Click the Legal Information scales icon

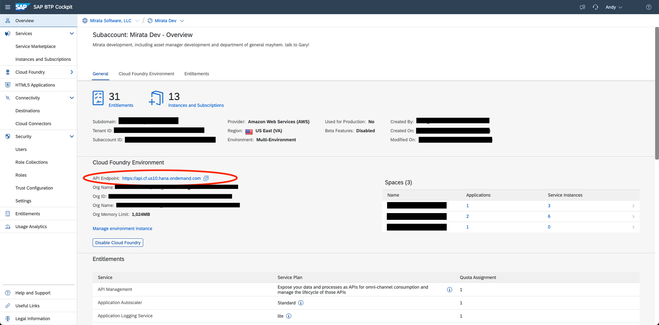(8, 319)
